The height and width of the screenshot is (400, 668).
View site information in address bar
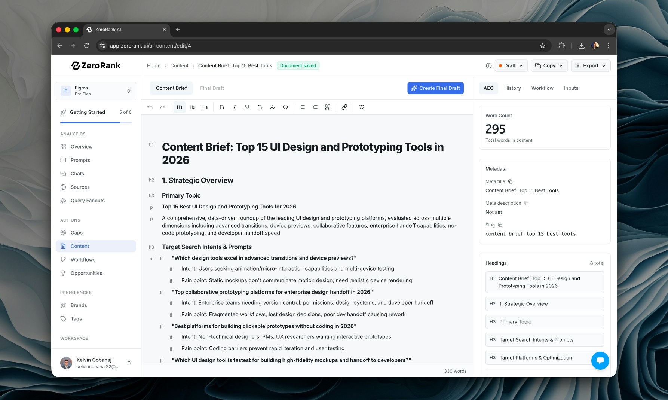point(102,46)
